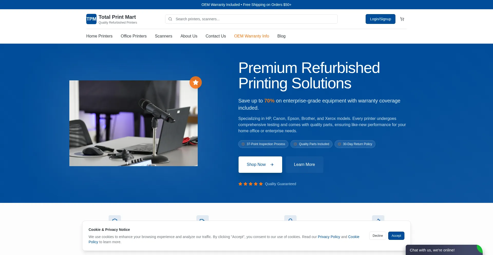493x255 pixels.
Task: Go to the Scanners page
Action: click(164, 36)
